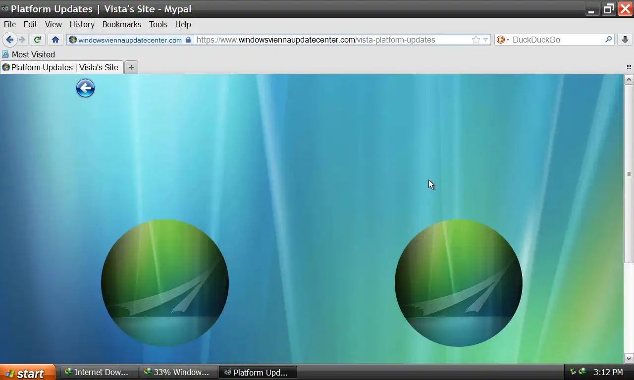Screen dimensions: 634x380
Task: Click the Platform Upd... taskbar button
Action: click(258, 372)
